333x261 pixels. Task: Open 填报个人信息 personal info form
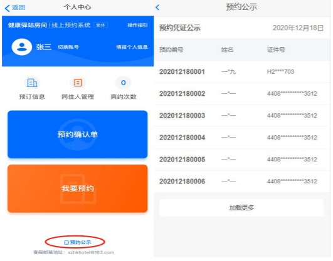pos(132,47)
